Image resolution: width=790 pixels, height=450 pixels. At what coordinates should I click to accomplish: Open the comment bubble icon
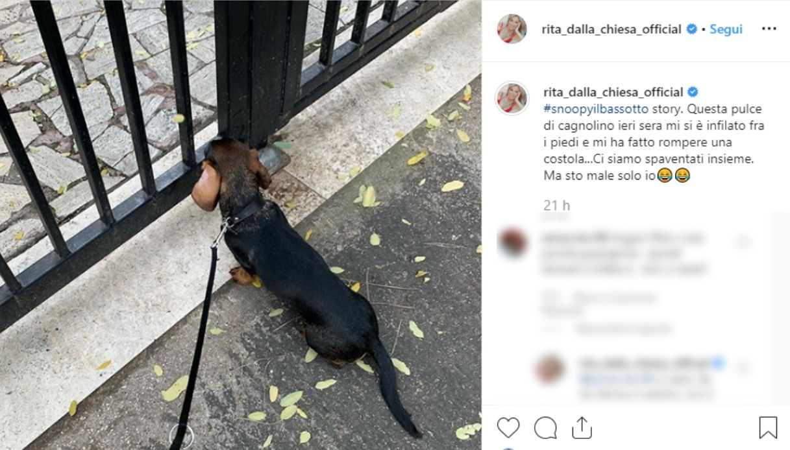(x=545, y=428)
